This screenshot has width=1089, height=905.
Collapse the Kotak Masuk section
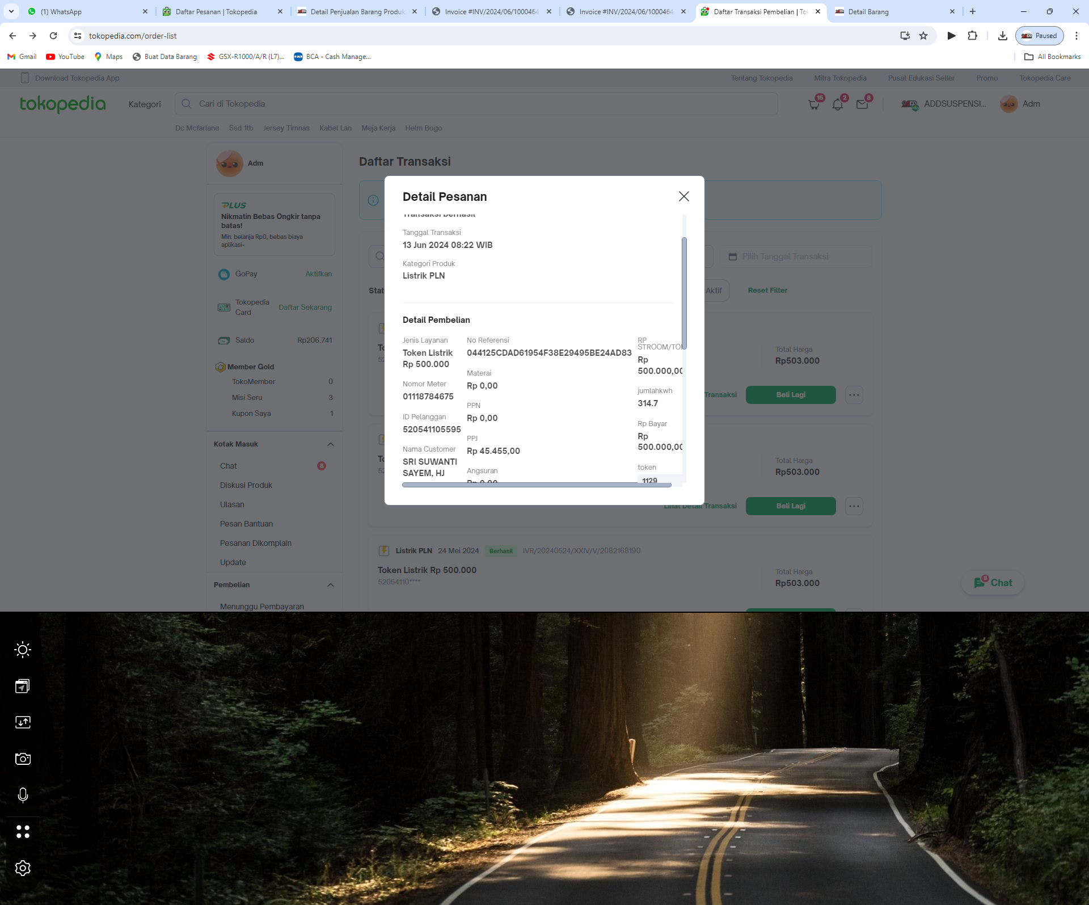[x=331, y=444]
